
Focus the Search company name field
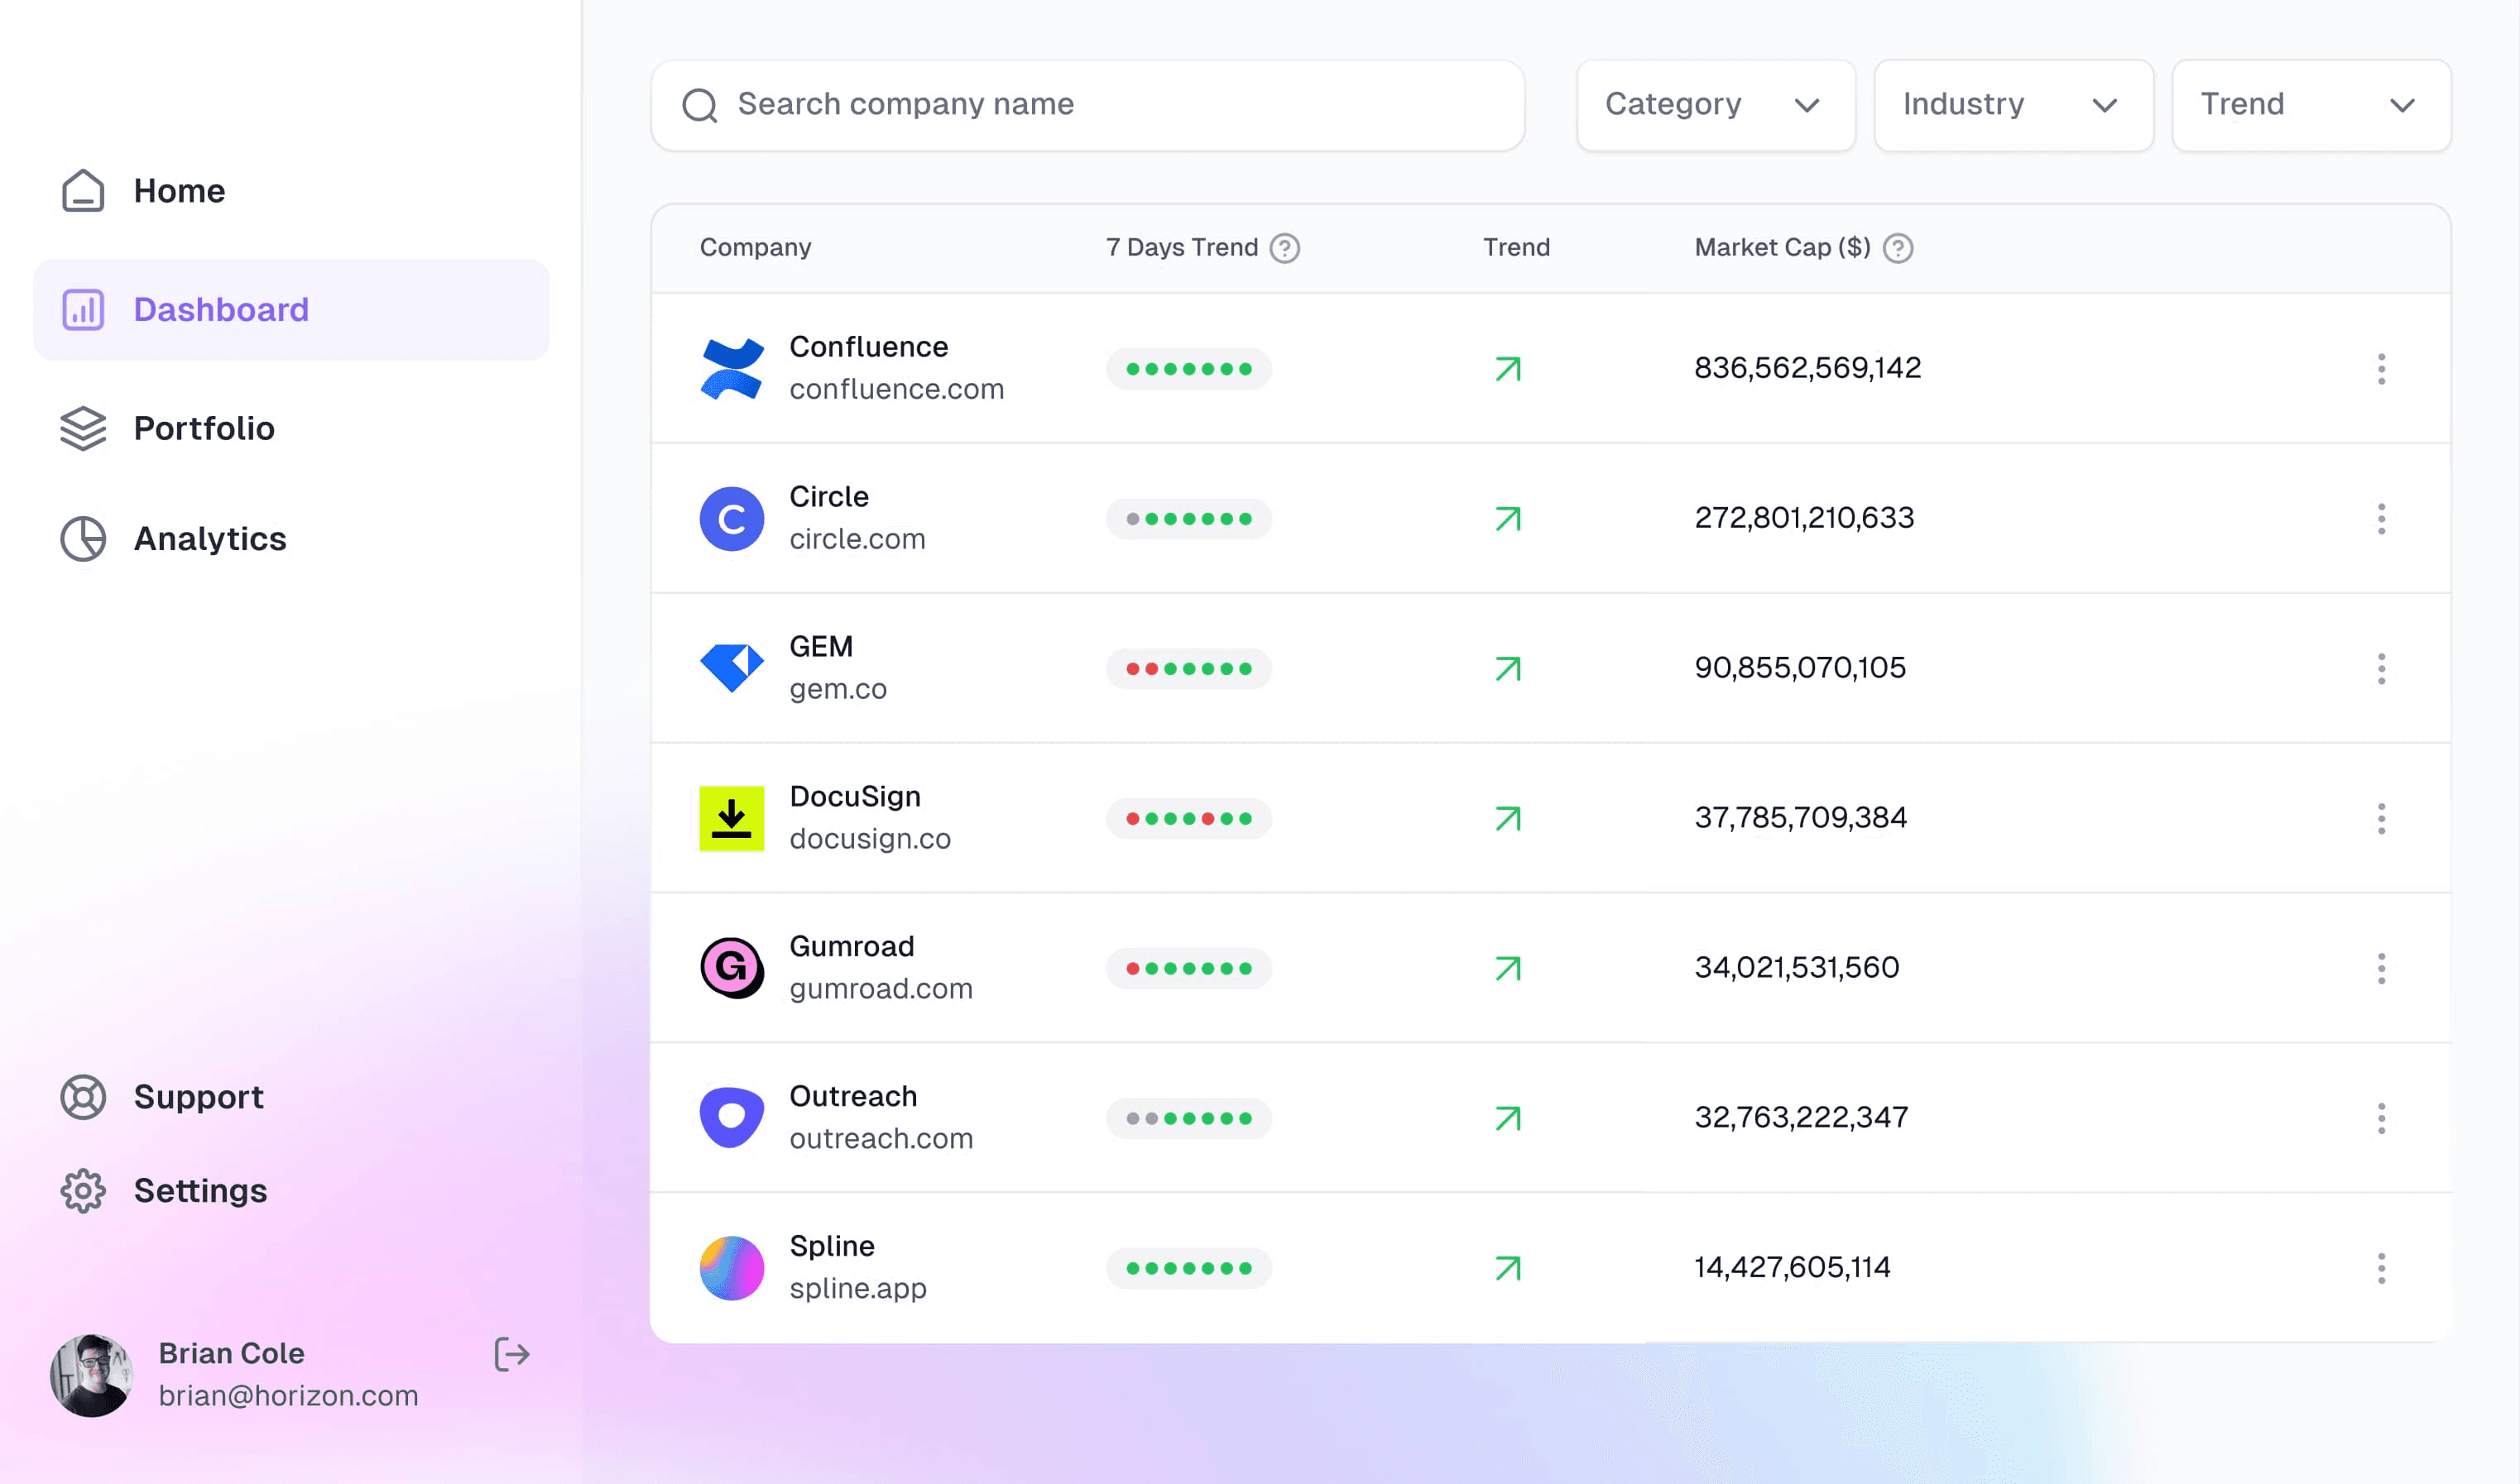tap(1087, 105)
